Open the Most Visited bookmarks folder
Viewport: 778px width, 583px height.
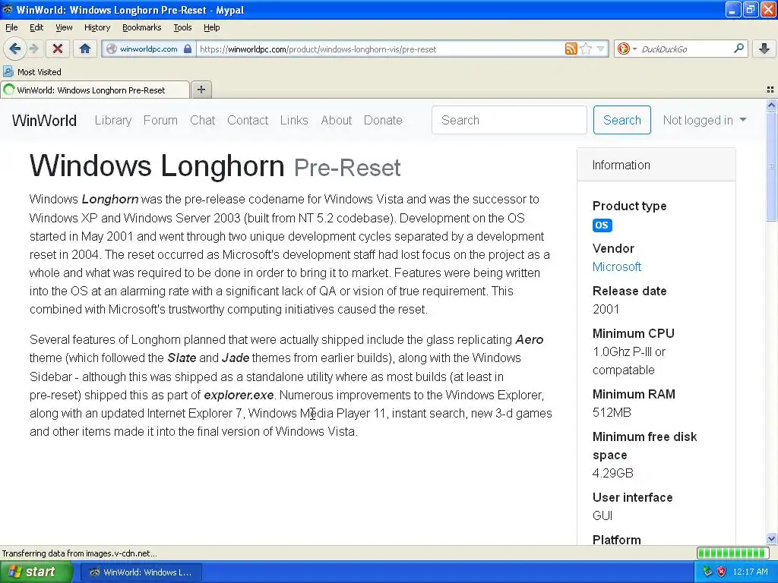(32, 72)
